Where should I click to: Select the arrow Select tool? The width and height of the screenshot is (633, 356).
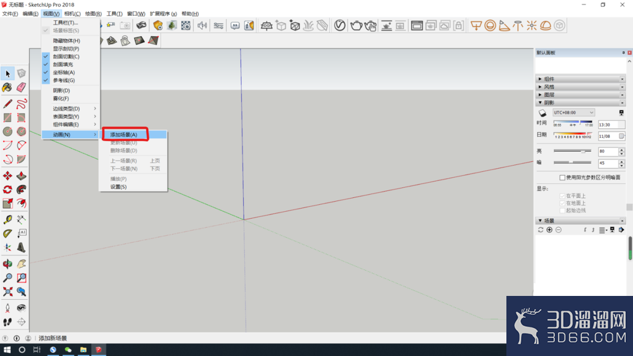coord(8,73)
